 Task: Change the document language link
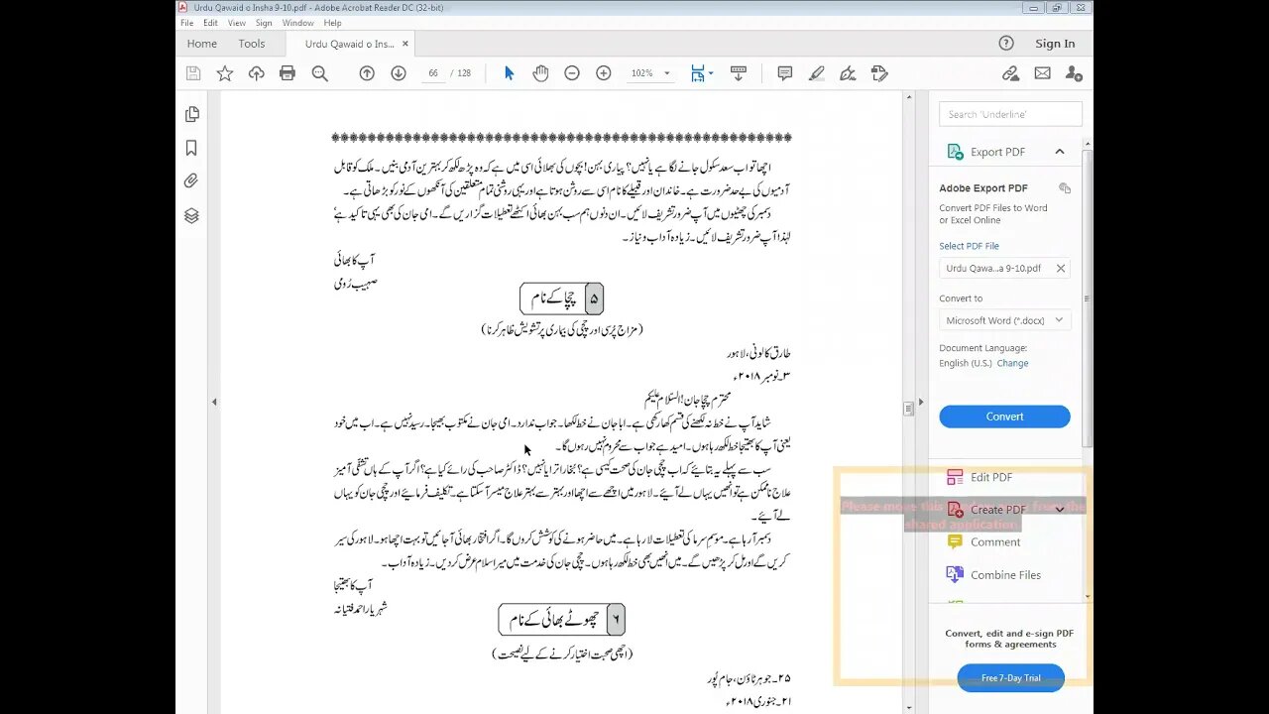coord(1012,363)
